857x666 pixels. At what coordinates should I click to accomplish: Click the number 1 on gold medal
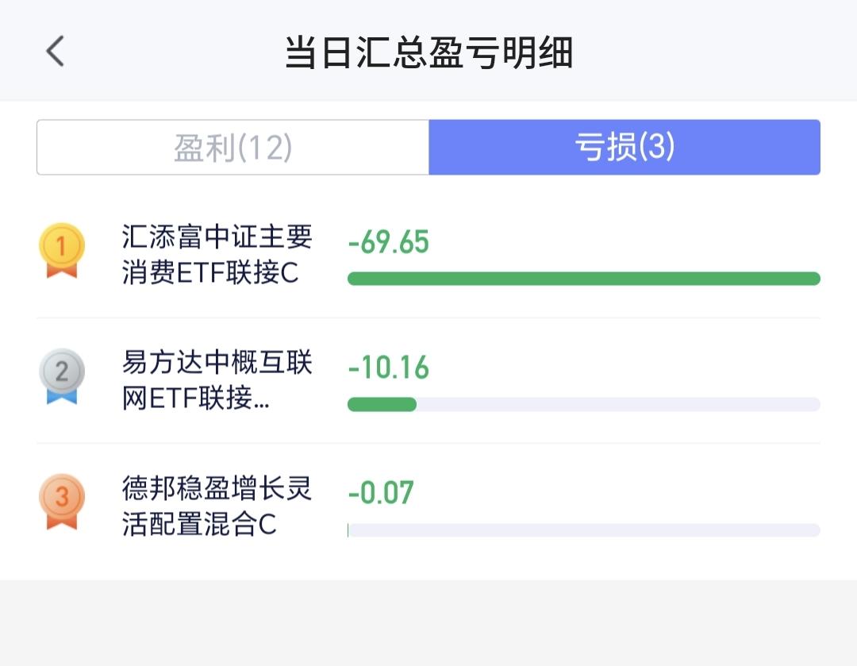61,245
